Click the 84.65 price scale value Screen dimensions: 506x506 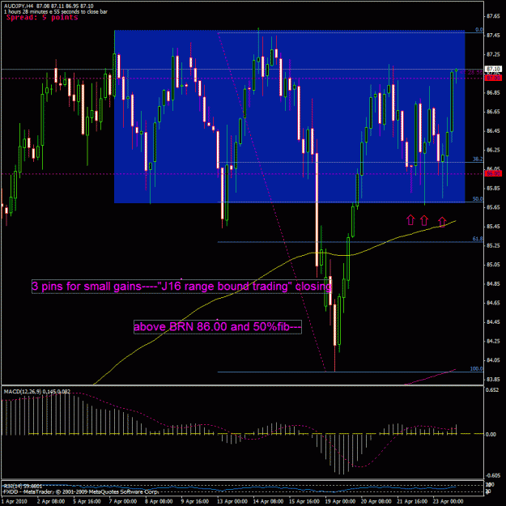(493, 303)
